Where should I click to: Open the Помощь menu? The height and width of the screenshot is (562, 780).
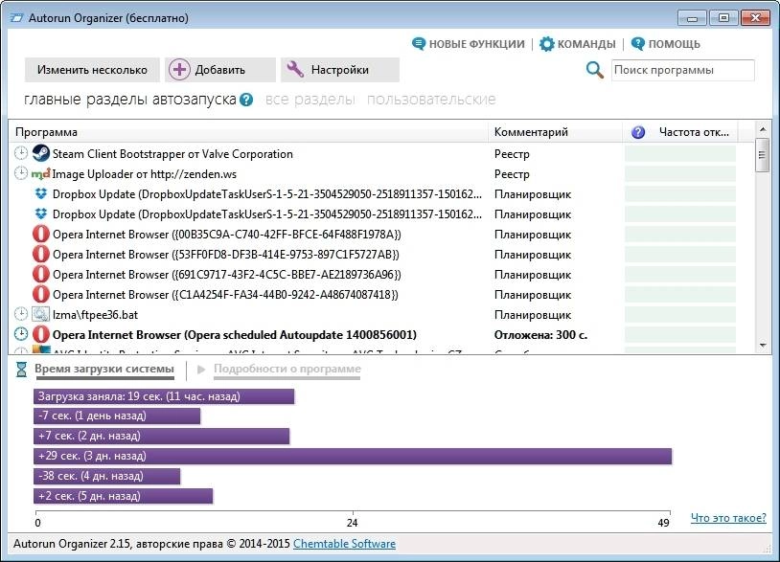tap(674, 44)
